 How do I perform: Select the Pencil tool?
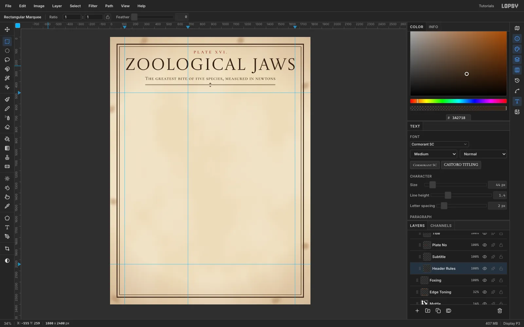point(7,109)
